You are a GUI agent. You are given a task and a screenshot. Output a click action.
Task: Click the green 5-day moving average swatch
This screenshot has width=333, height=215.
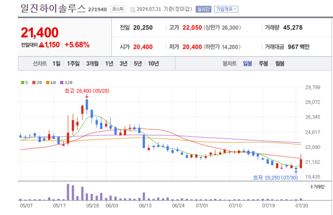pos(23,83)
